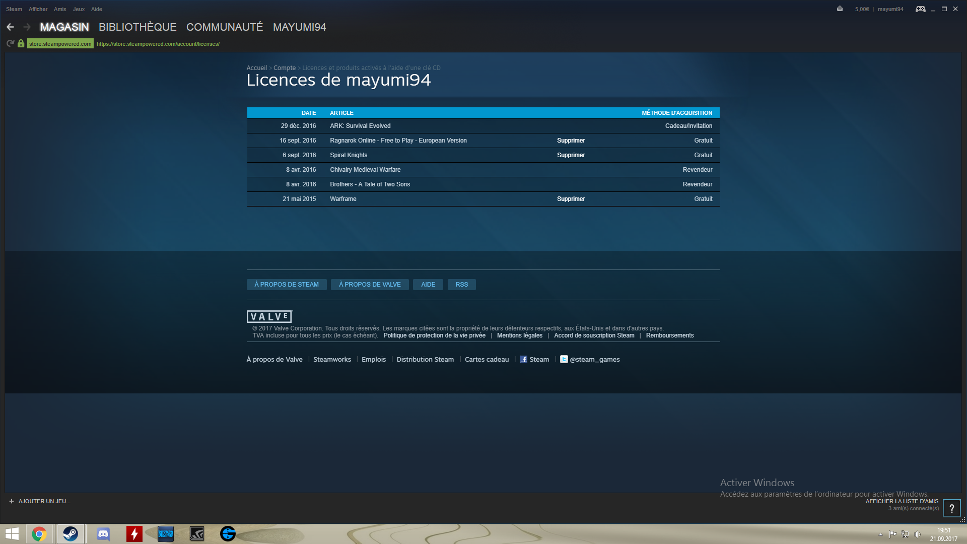The image size is (967, 544).
Task: Open the grey winged taskbar application
Action: pos(197,534)
